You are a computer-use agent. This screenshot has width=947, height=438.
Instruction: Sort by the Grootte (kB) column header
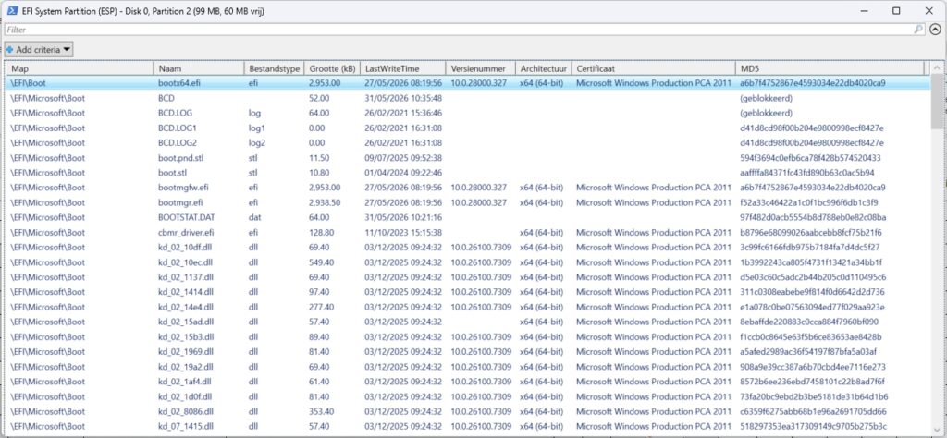click(x=332, y=68)
